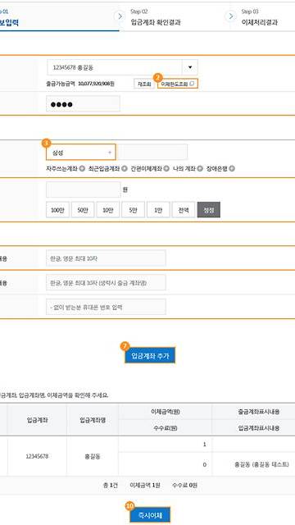Click the 즉시이체 button
Screen dimensions: 295x525
tap(150, 515)
